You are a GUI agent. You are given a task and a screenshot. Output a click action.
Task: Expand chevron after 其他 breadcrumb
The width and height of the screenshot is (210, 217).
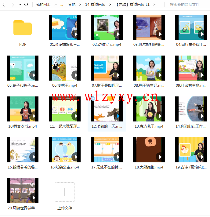point(80,5)
